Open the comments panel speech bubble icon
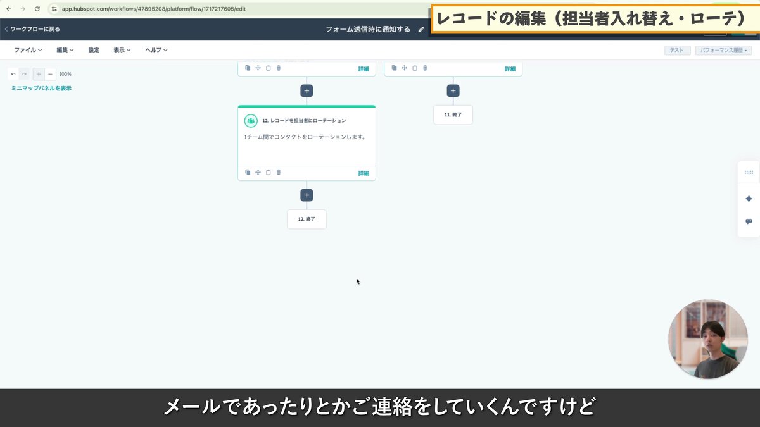 (748, 221)
